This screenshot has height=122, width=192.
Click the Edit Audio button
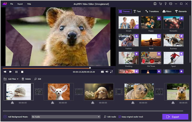point(110,117)
